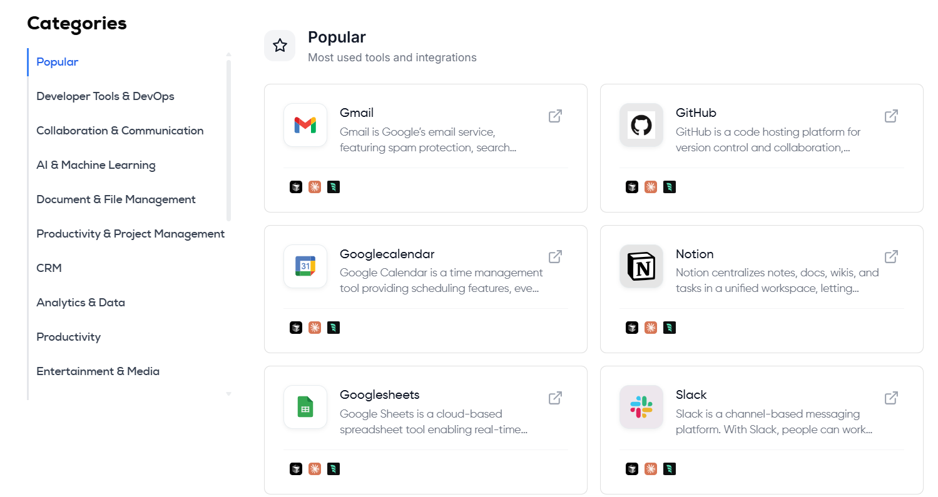Select the CRM category
Image resolution: width=938 pixels, height=497 pixels.
[49, 268]
